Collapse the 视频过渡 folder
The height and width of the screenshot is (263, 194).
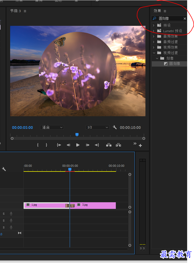tap(154, 53)
